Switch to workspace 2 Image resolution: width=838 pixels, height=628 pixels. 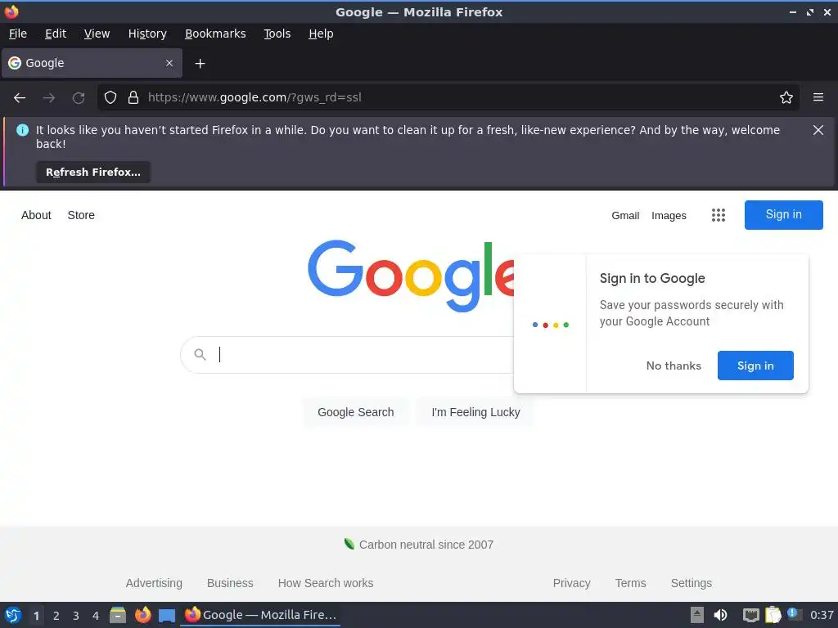click(56, 616)
